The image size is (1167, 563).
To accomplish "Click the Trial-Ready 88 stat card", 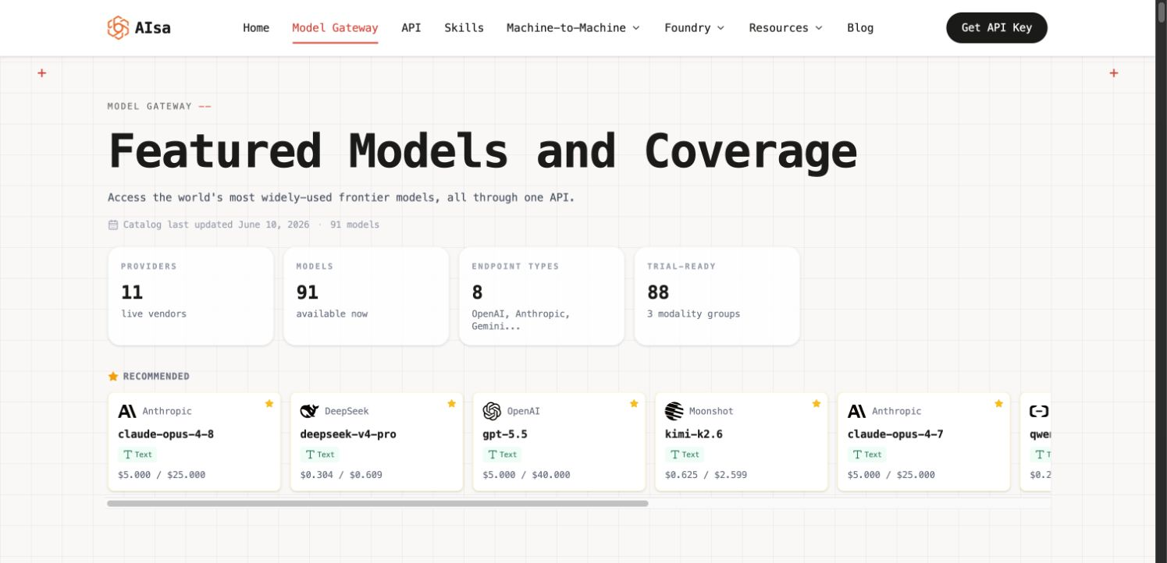I will (x=717, y=296).
